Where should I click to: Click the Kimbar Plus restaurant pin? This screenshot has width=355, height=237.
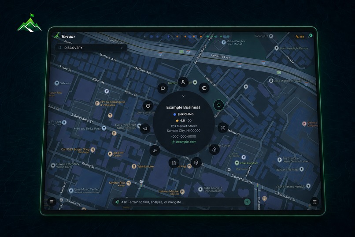coord(129,183)
